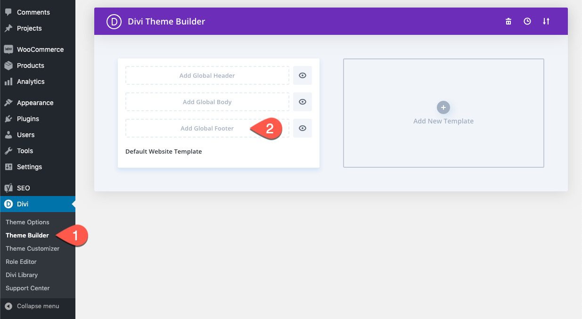Open the Divi Library
This screenshot has width=582, height=319.
click(x=21, y=275)
